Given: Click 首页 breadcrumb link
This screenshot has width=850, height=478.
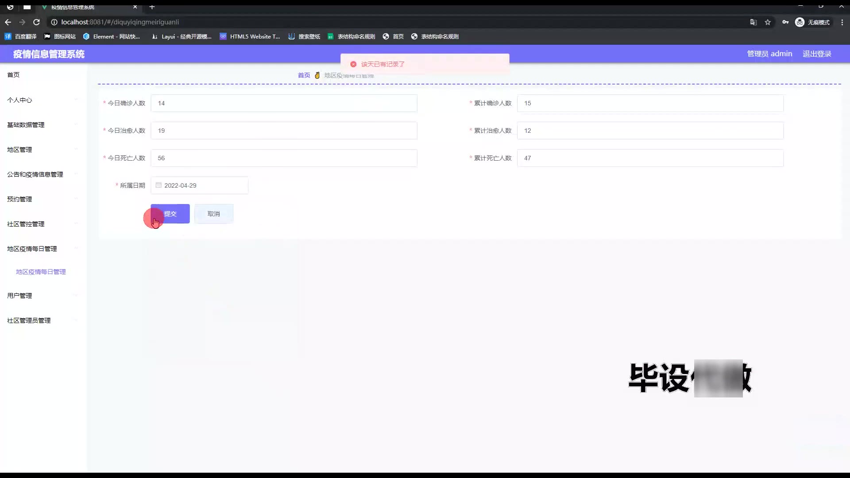Looking at the screenshot, I should (x=304, y=75).
